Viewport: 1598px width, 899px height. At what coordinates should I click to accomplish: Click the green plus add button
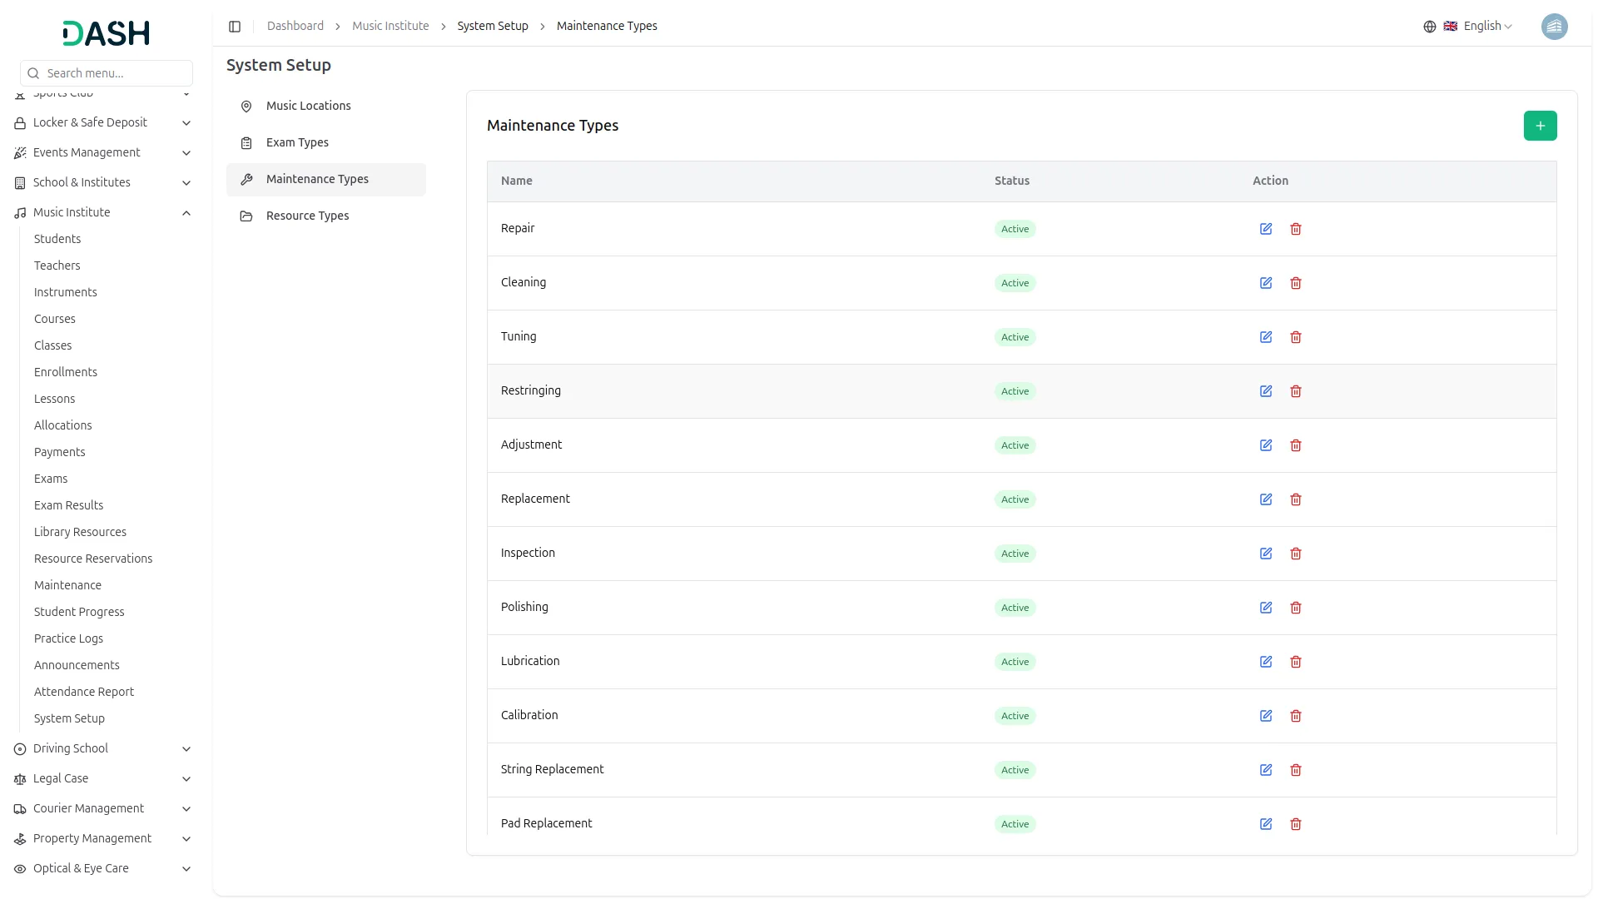coord(1540,126)
